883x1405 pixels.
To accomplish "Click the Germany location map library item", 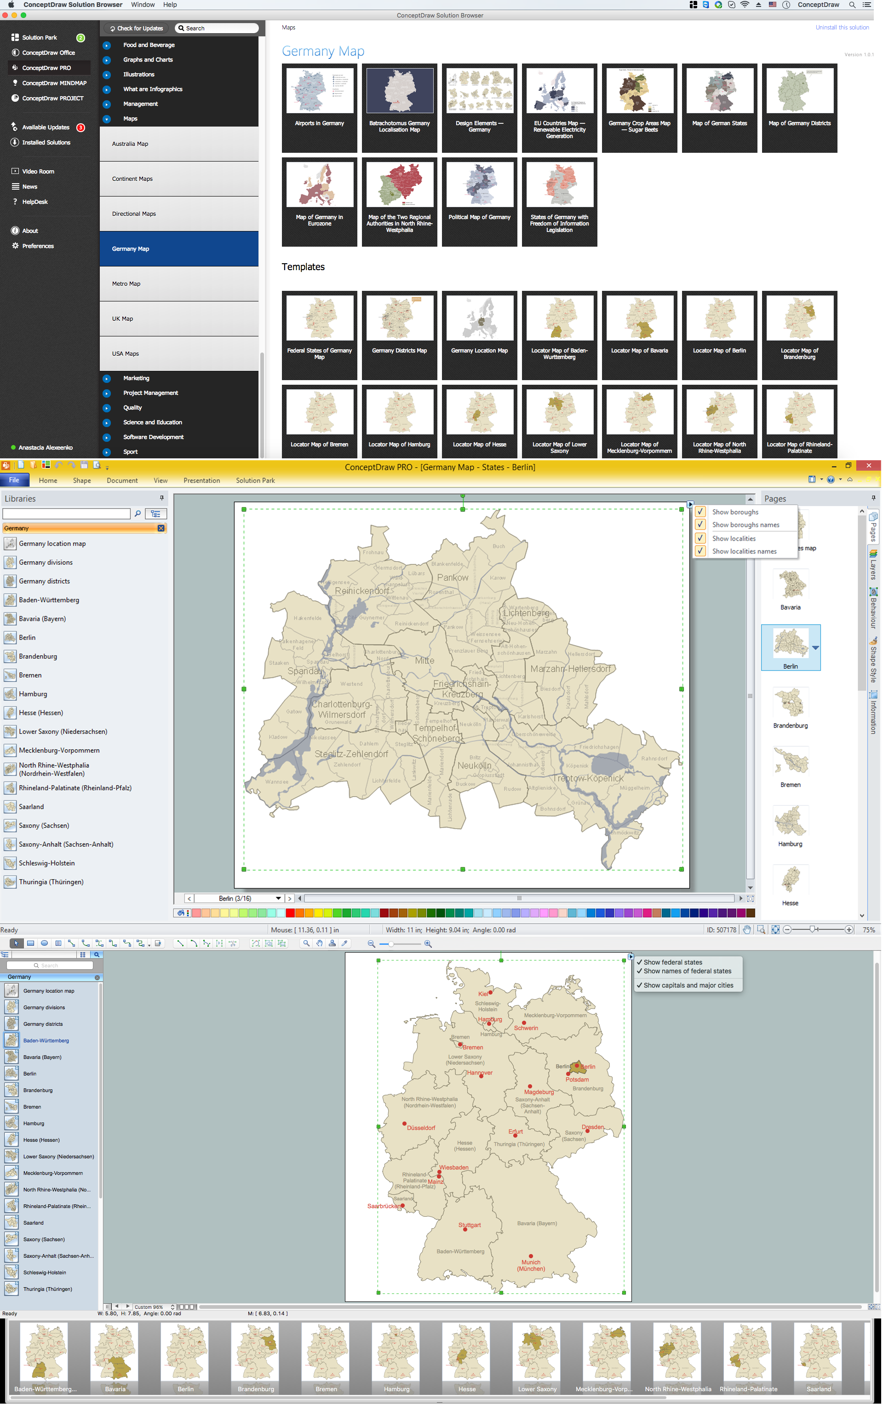I will tap(52, 543).
